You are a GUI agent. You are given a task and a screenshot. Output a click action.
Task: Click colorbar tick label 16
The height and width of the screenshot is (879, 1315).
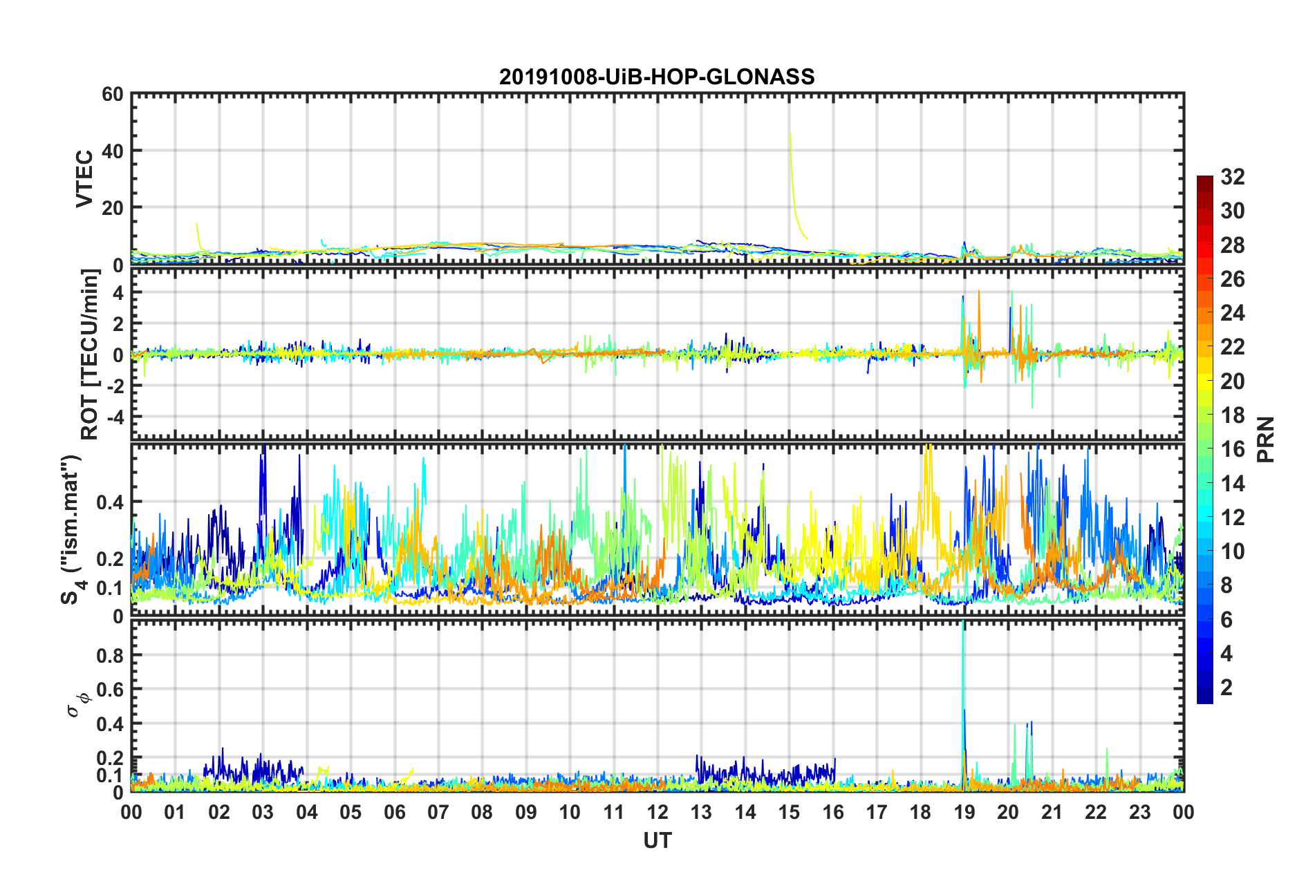click(x=1232, y=449)
